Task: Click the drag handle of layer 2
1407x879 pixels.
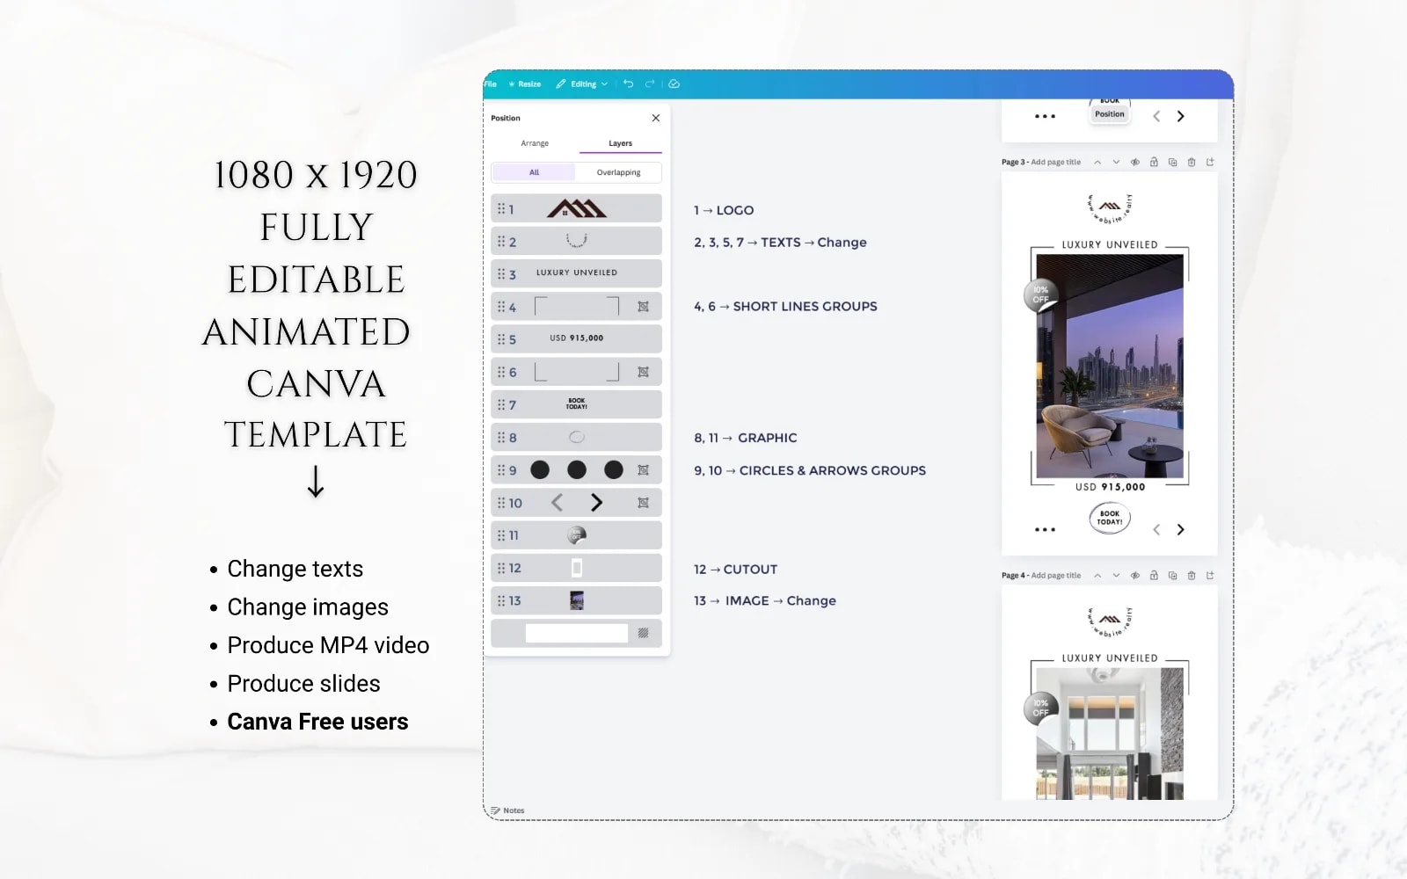Action: point(501,241)
